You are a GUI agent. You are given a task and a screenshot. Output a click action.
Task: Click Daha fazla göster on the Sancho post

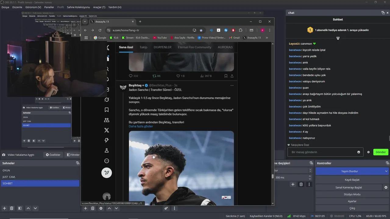[141, 126]
